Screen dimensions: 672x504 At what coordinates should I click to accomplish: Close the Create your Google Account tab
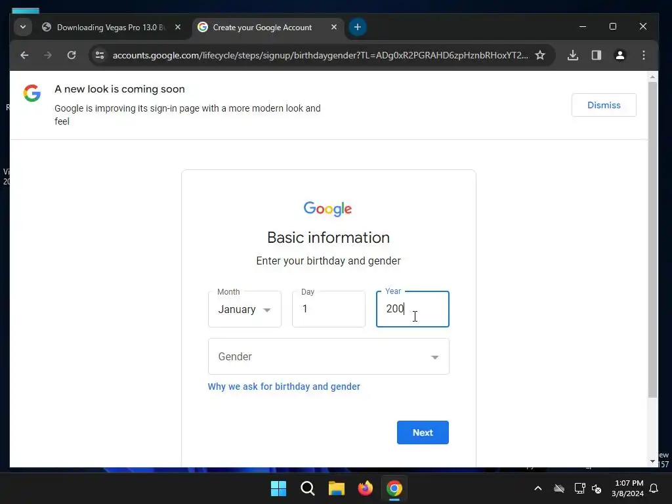334,28
